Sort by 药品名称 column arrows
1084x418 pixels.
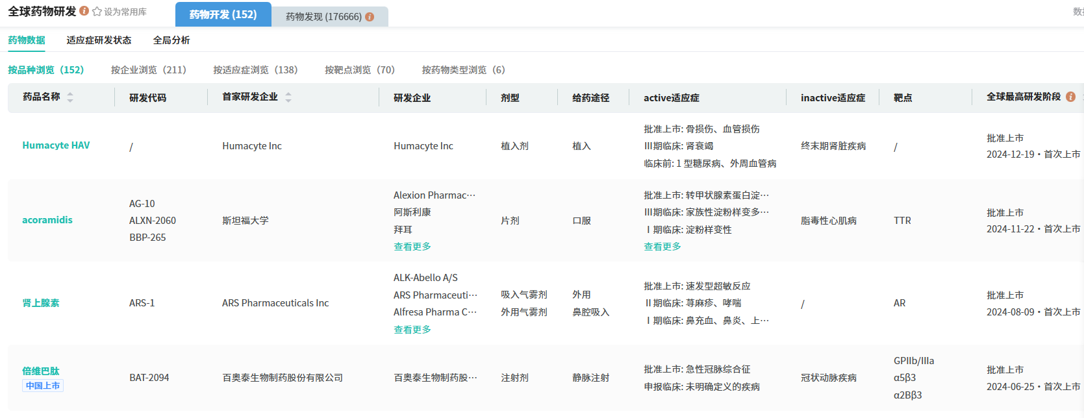click(70, 97)
